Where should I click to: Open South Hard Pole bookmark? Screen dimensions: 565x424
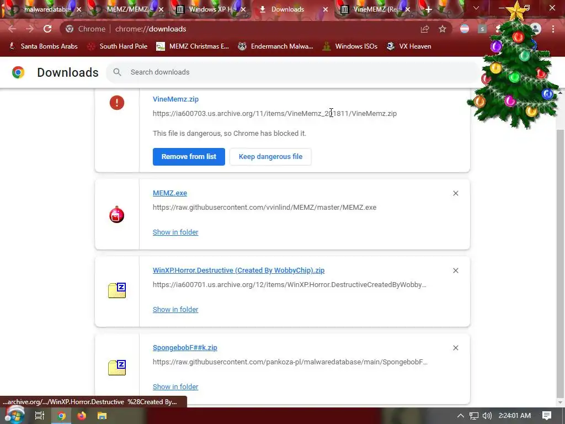pos(118,46)
